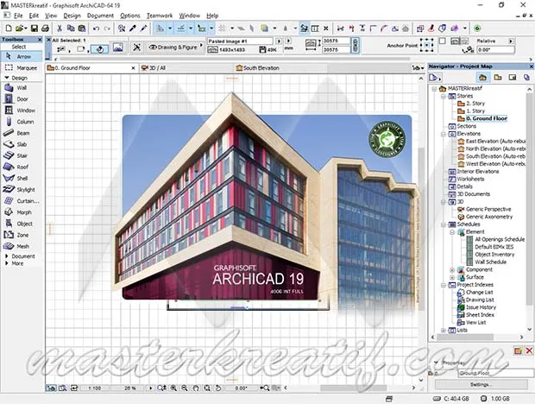Screen dimensions: 535x404
Task: Click the New document icon
Action: (9, 28)
